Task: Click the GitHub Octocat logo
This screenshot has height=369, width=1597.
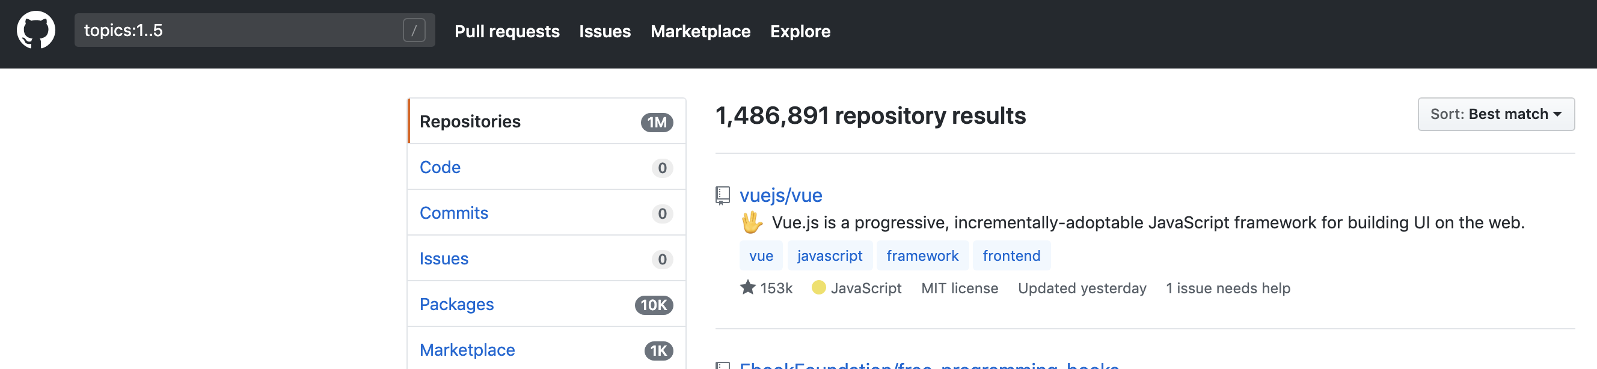Action: point(36,30)
